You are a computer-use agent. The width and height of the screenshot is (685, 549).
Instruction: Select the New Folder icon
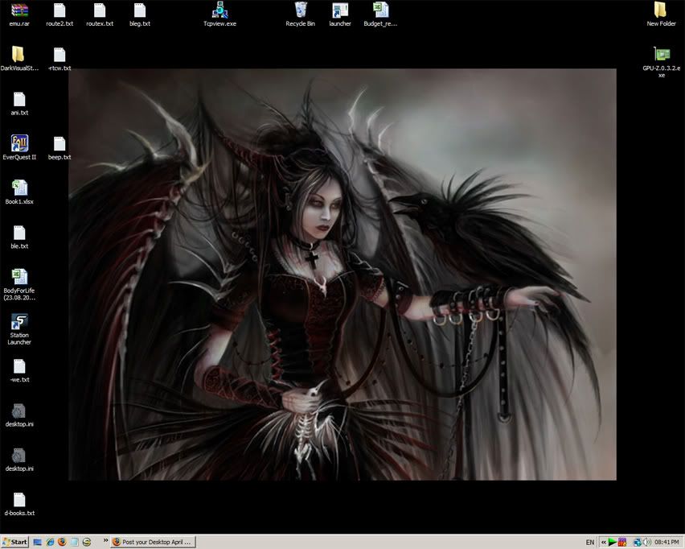click(661, 10)
